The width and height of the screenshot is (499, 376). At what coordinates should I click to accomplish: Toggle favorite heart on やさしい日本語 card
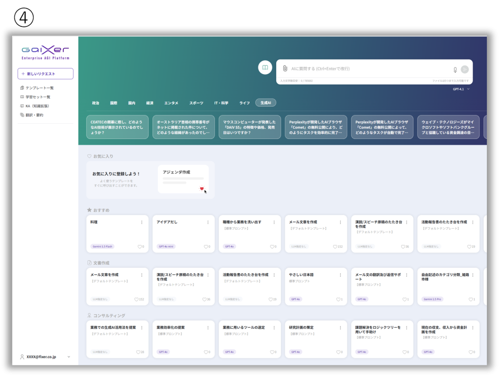338,299
